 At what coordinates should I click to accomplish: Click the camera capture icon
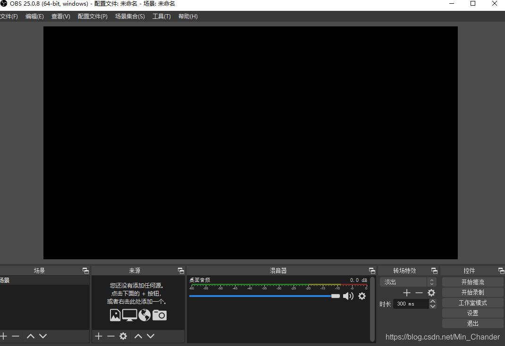(160, 315)
